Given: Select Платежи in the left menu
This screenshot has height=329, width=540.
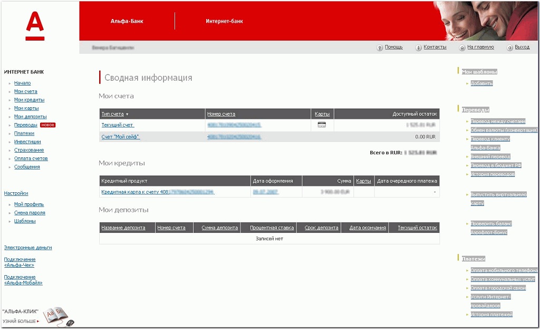Looking at the screenshot, I should (x=24, y=134).
